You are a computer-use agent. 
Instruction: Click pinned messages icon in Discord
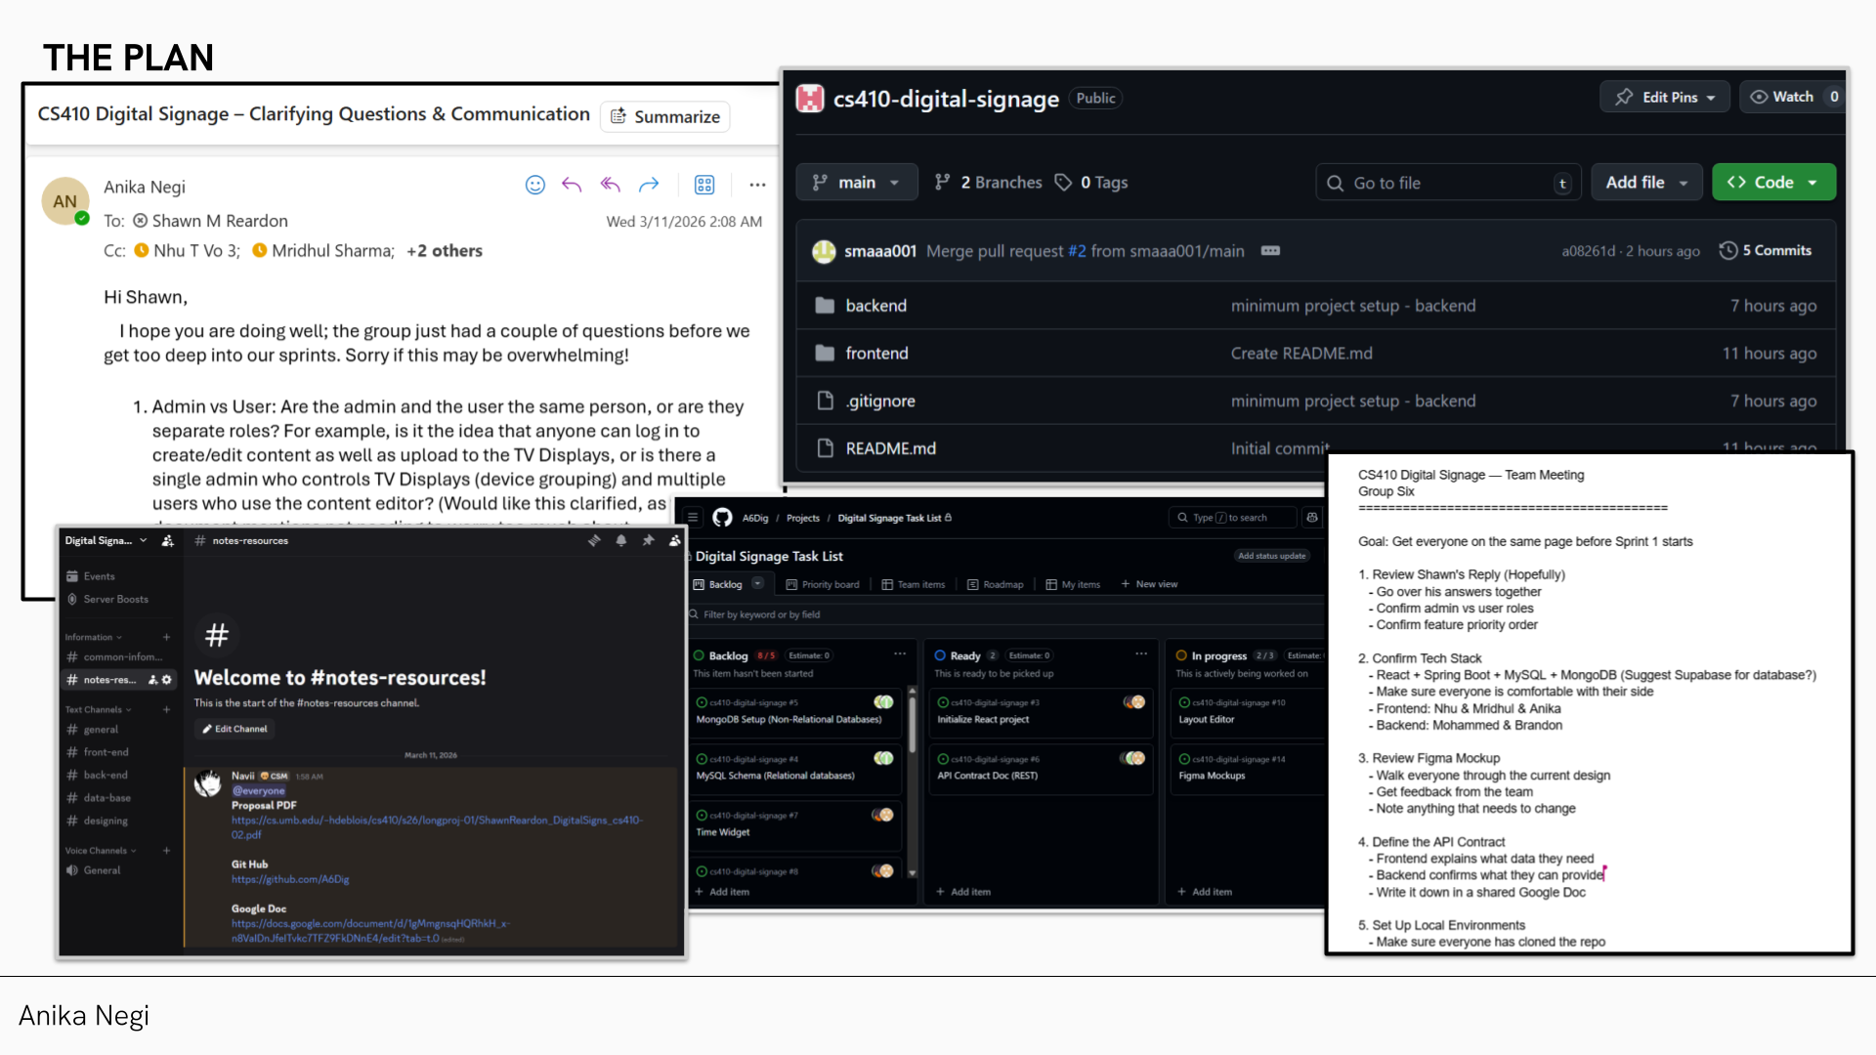pyautogui.click(x=648, y=540)
